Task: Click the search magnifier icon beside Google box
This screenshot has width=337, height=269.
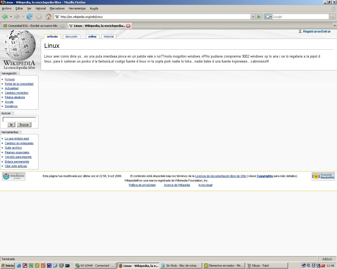Action: tap(332, 17)
